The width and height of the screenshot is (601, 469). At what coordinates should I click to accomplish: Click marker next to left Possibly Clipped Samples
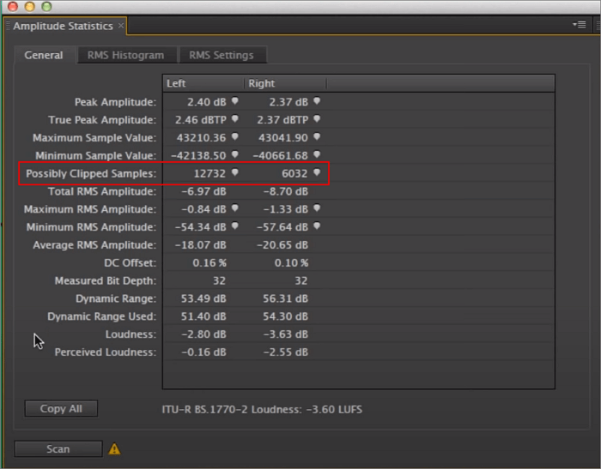(235, 173)
